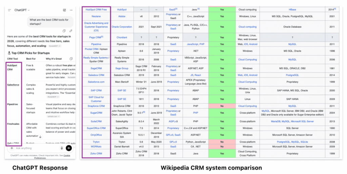
Task: Open the Really Simple Systems link
Action: [95, 58]
